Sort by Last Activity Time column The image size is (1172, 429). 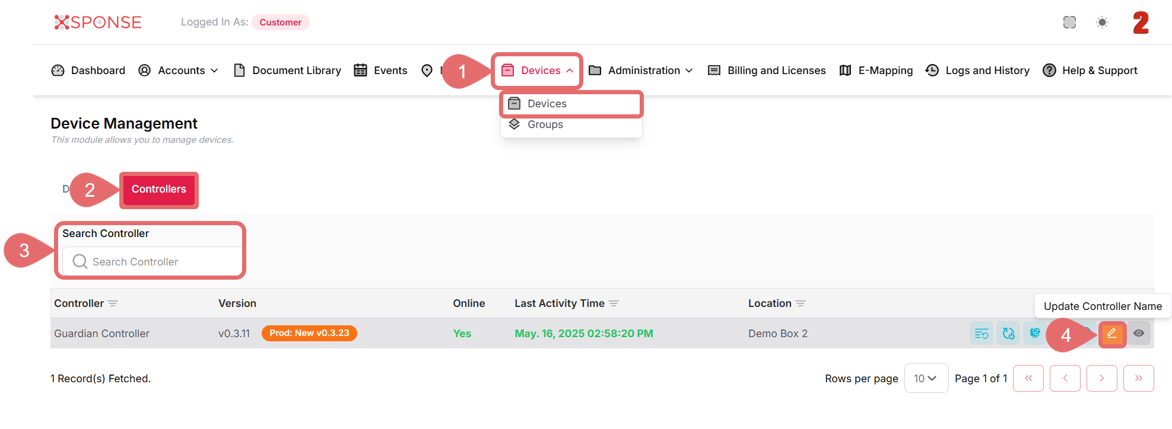click(559, 303)
